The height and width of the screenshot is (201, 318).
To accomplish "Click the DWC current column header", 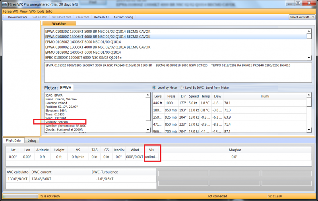I will click(x=41, y=172).
